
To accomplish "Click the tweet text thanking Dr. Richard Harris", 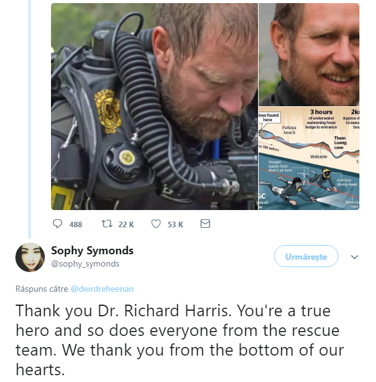I will click(x=179, y=340).
